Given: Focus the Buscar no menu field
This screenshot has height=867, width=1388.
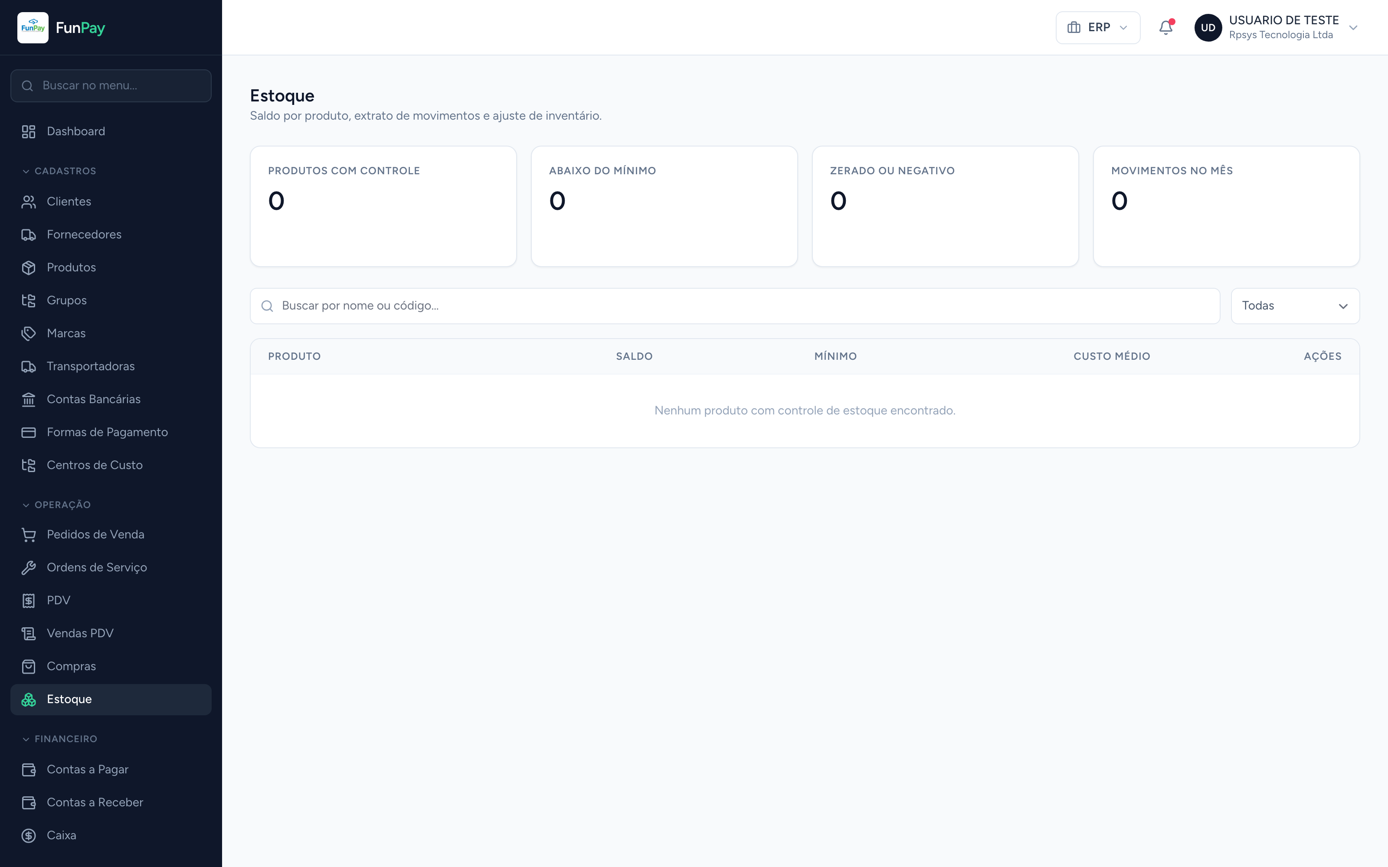Looking at the screenshot, I should click(x=111, y=86).
